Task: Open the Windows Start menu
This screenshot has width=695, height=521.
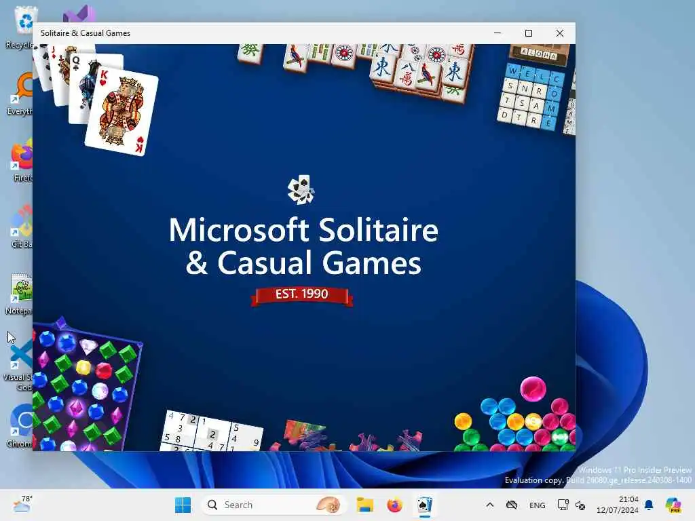Action: click(183, 505)
